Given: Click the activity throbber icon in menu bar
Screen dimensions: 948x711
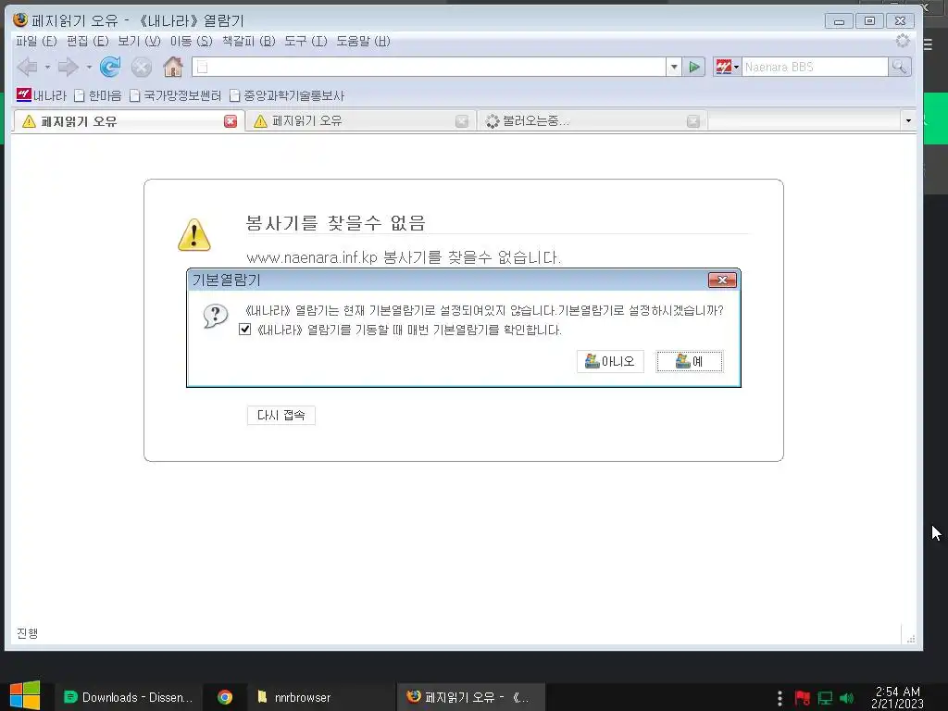Looking at the screenshot, I should click(x=903, y=41).
